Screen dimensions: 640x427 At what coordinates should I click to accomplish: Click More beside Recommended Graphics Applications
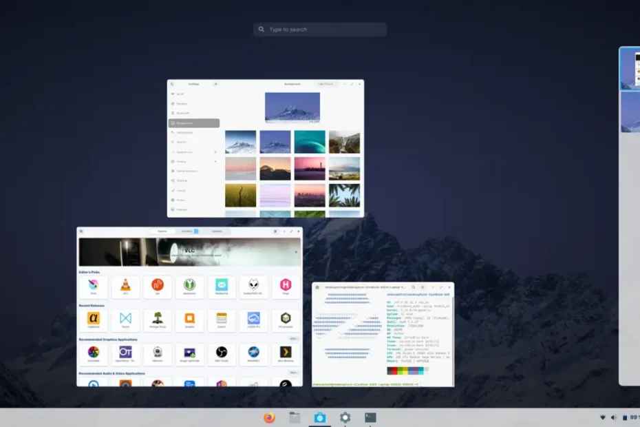click(293, 339)
